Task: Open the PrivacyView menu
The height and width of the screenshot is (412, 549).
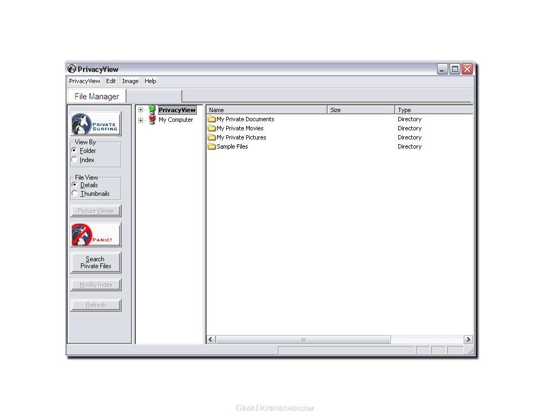Action: 84,81
